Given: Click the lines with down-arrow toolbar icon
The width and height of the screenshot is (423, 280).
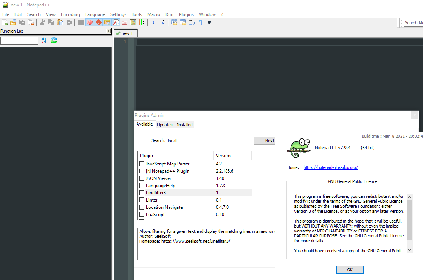Looking at the screenshot, I should [154, 23].
